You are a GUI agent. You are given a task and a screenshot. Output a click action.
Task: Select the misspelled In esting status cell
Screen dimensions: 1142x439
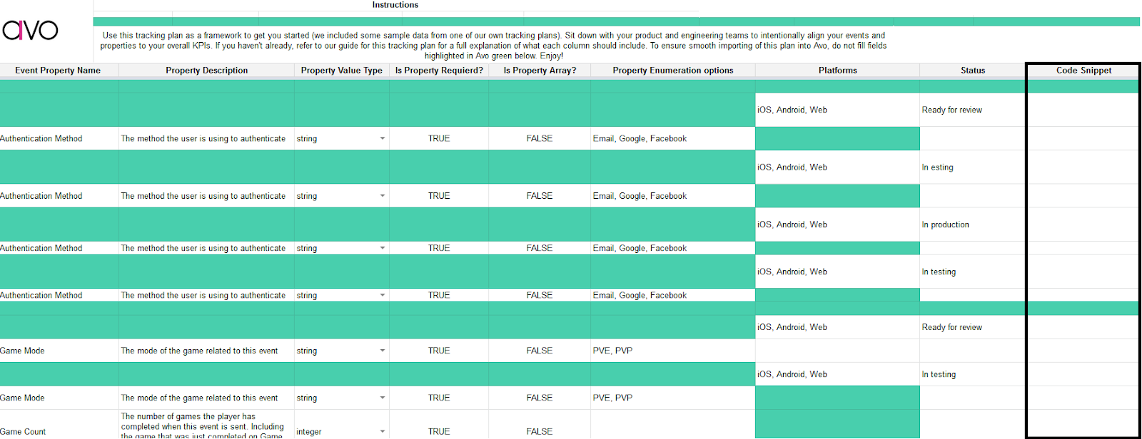click(x=973, y=167)
